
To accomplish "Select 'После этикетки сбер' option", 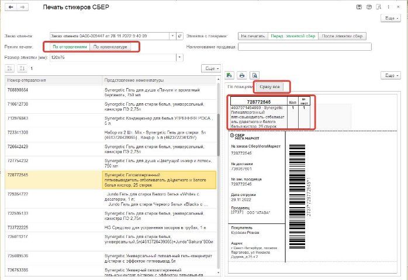I will coord(343,36).
